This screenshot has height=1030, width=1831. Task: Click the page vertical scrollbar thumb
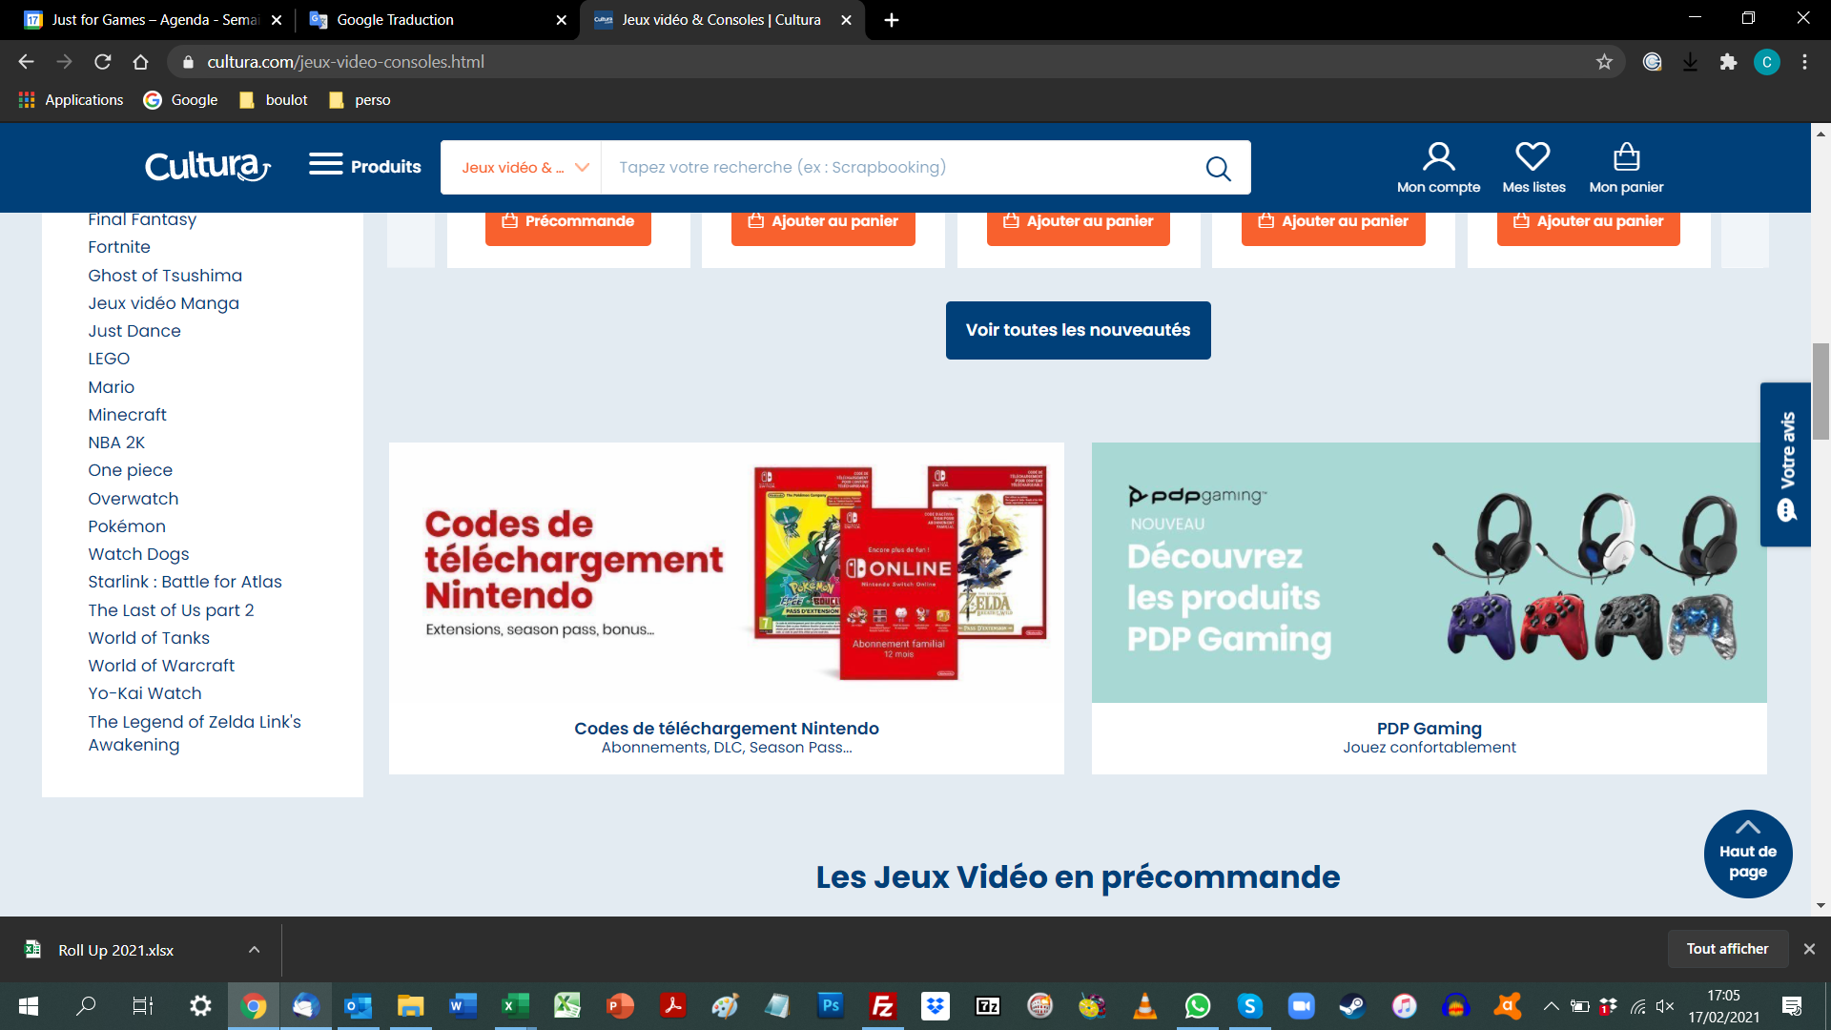[x=1821, y=391]
